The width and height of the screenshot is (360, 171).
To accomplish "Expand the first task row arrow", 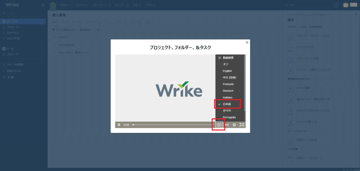I will [x=54, y=37].
